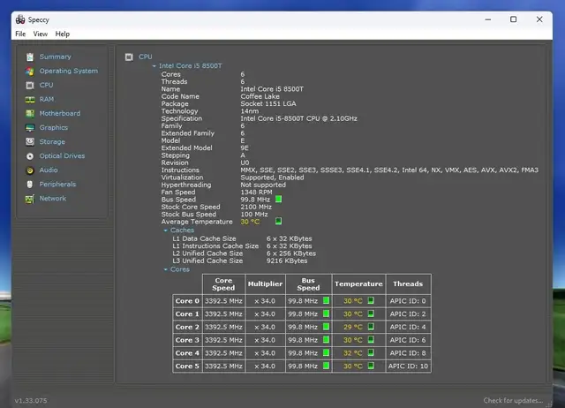Click the Average Temperature graph icon
Screen dimensions: 565x408
click(x=279, y=221)
